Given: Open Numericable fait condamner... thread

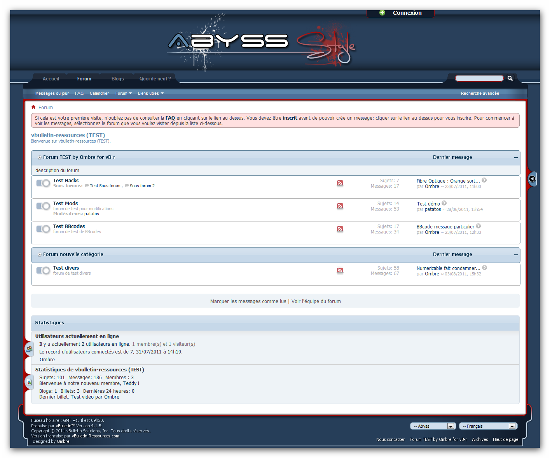Looking at the screenshot, I should (449, 268).
